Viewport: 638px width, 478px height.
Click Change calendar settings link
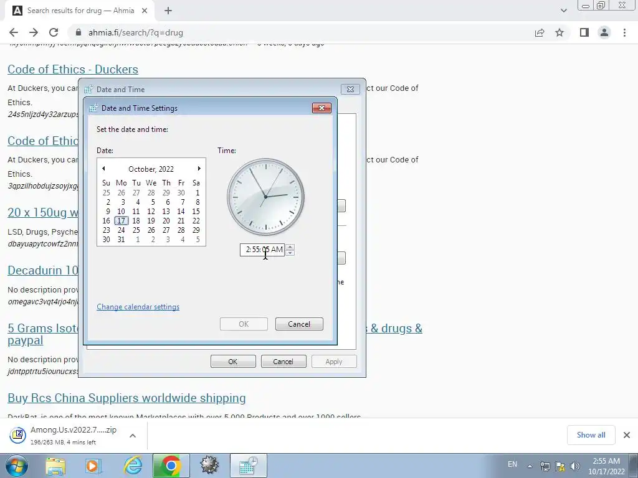click(138, 307)
